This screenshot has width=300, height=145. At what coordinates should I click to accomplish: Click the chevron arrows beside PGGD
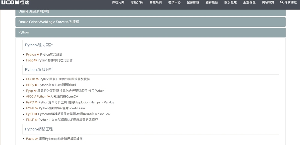[x=37, y=79]
